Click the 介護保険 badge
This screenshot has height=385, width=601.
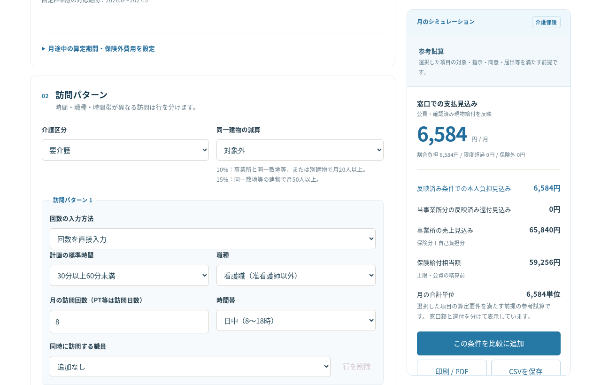pyautogui.click(x=546, y=22)
